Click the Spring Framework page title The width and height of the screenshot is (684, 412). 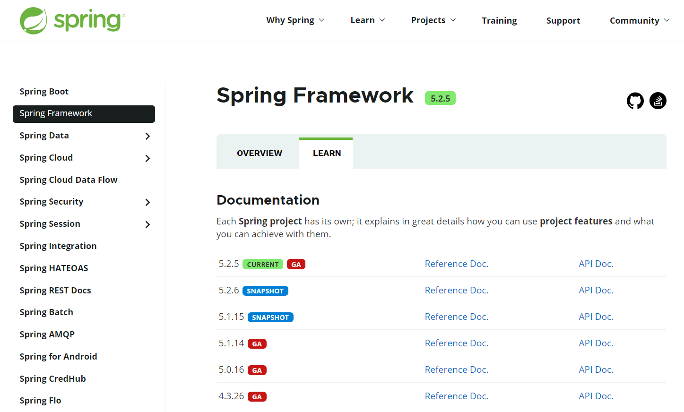[315, 95]
